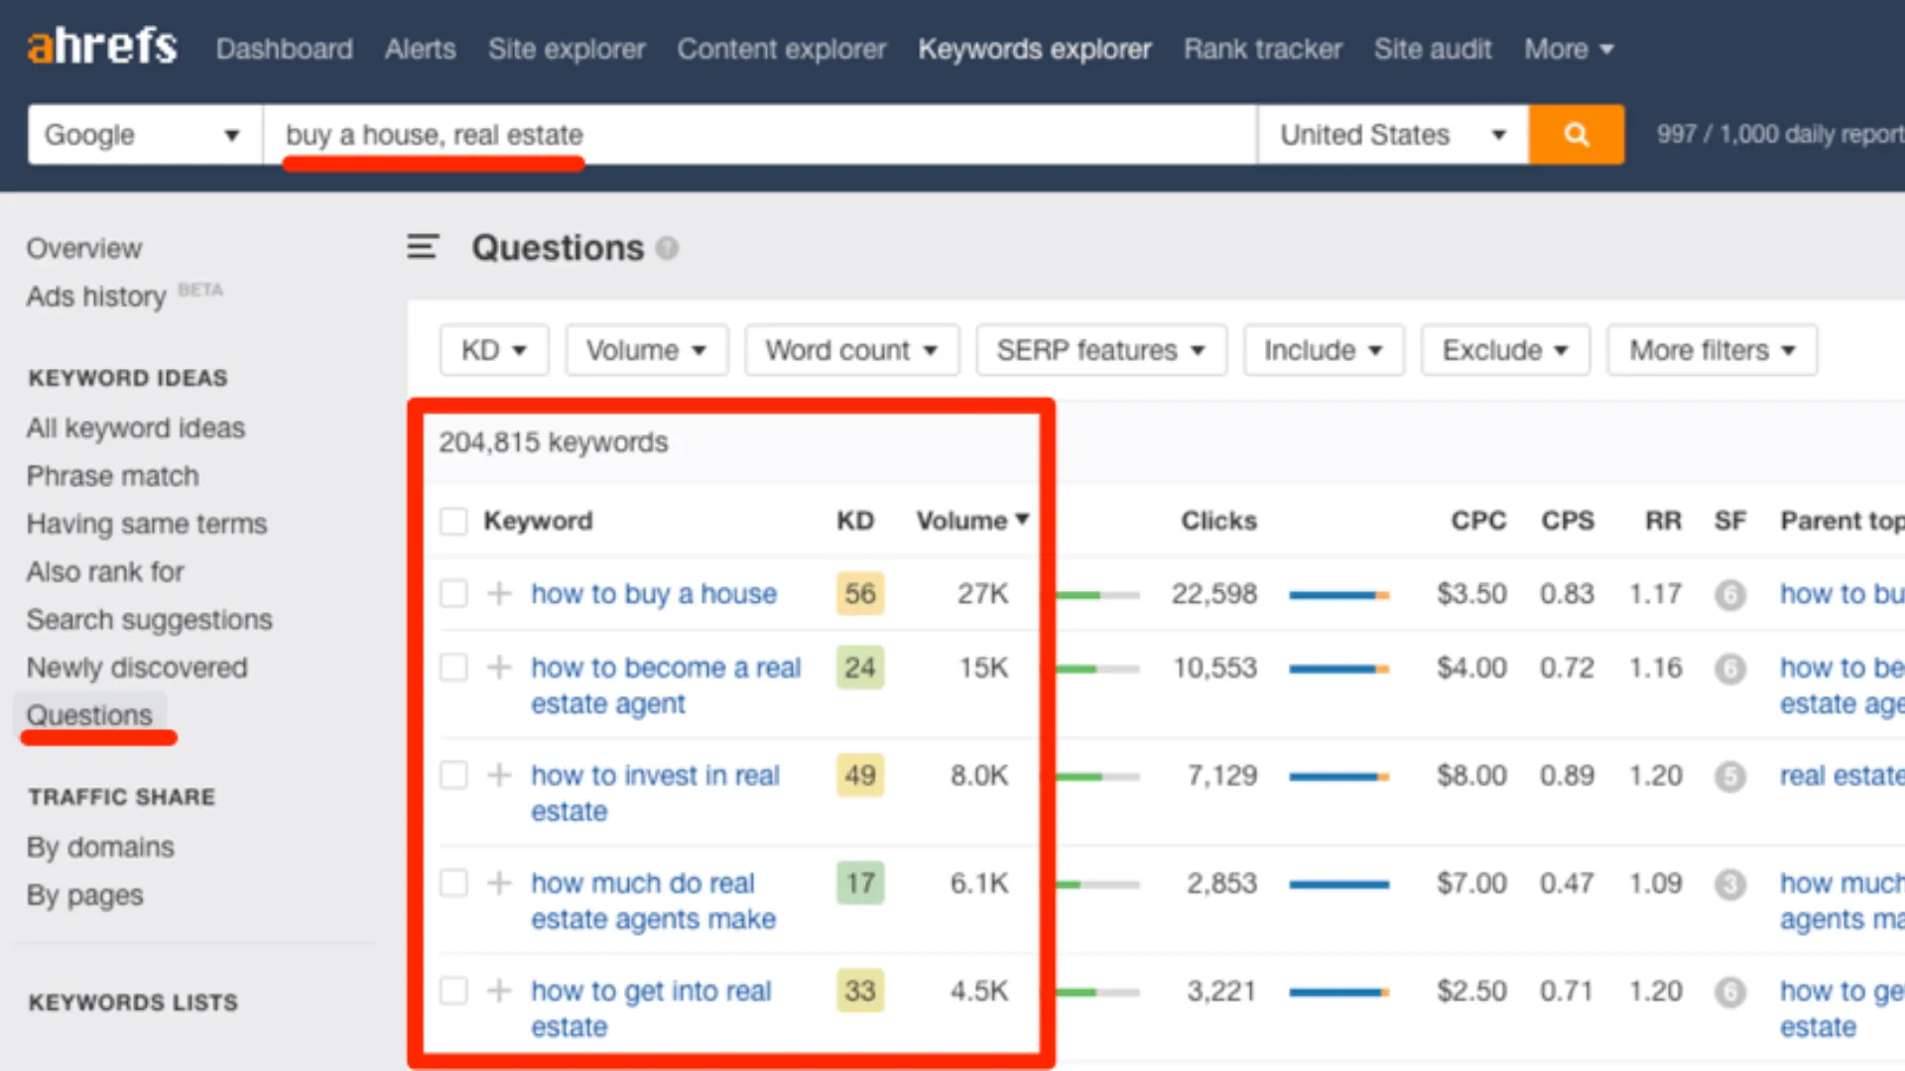Expand the Volume filter dropdown
This screenshot has width=1905, height=1071.
point(647,350)
